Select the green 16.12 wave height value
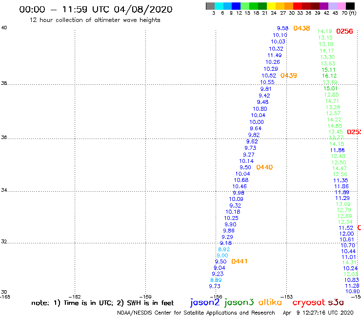The width and height of the screenshot is (361, 317). (x=329, y=76)
